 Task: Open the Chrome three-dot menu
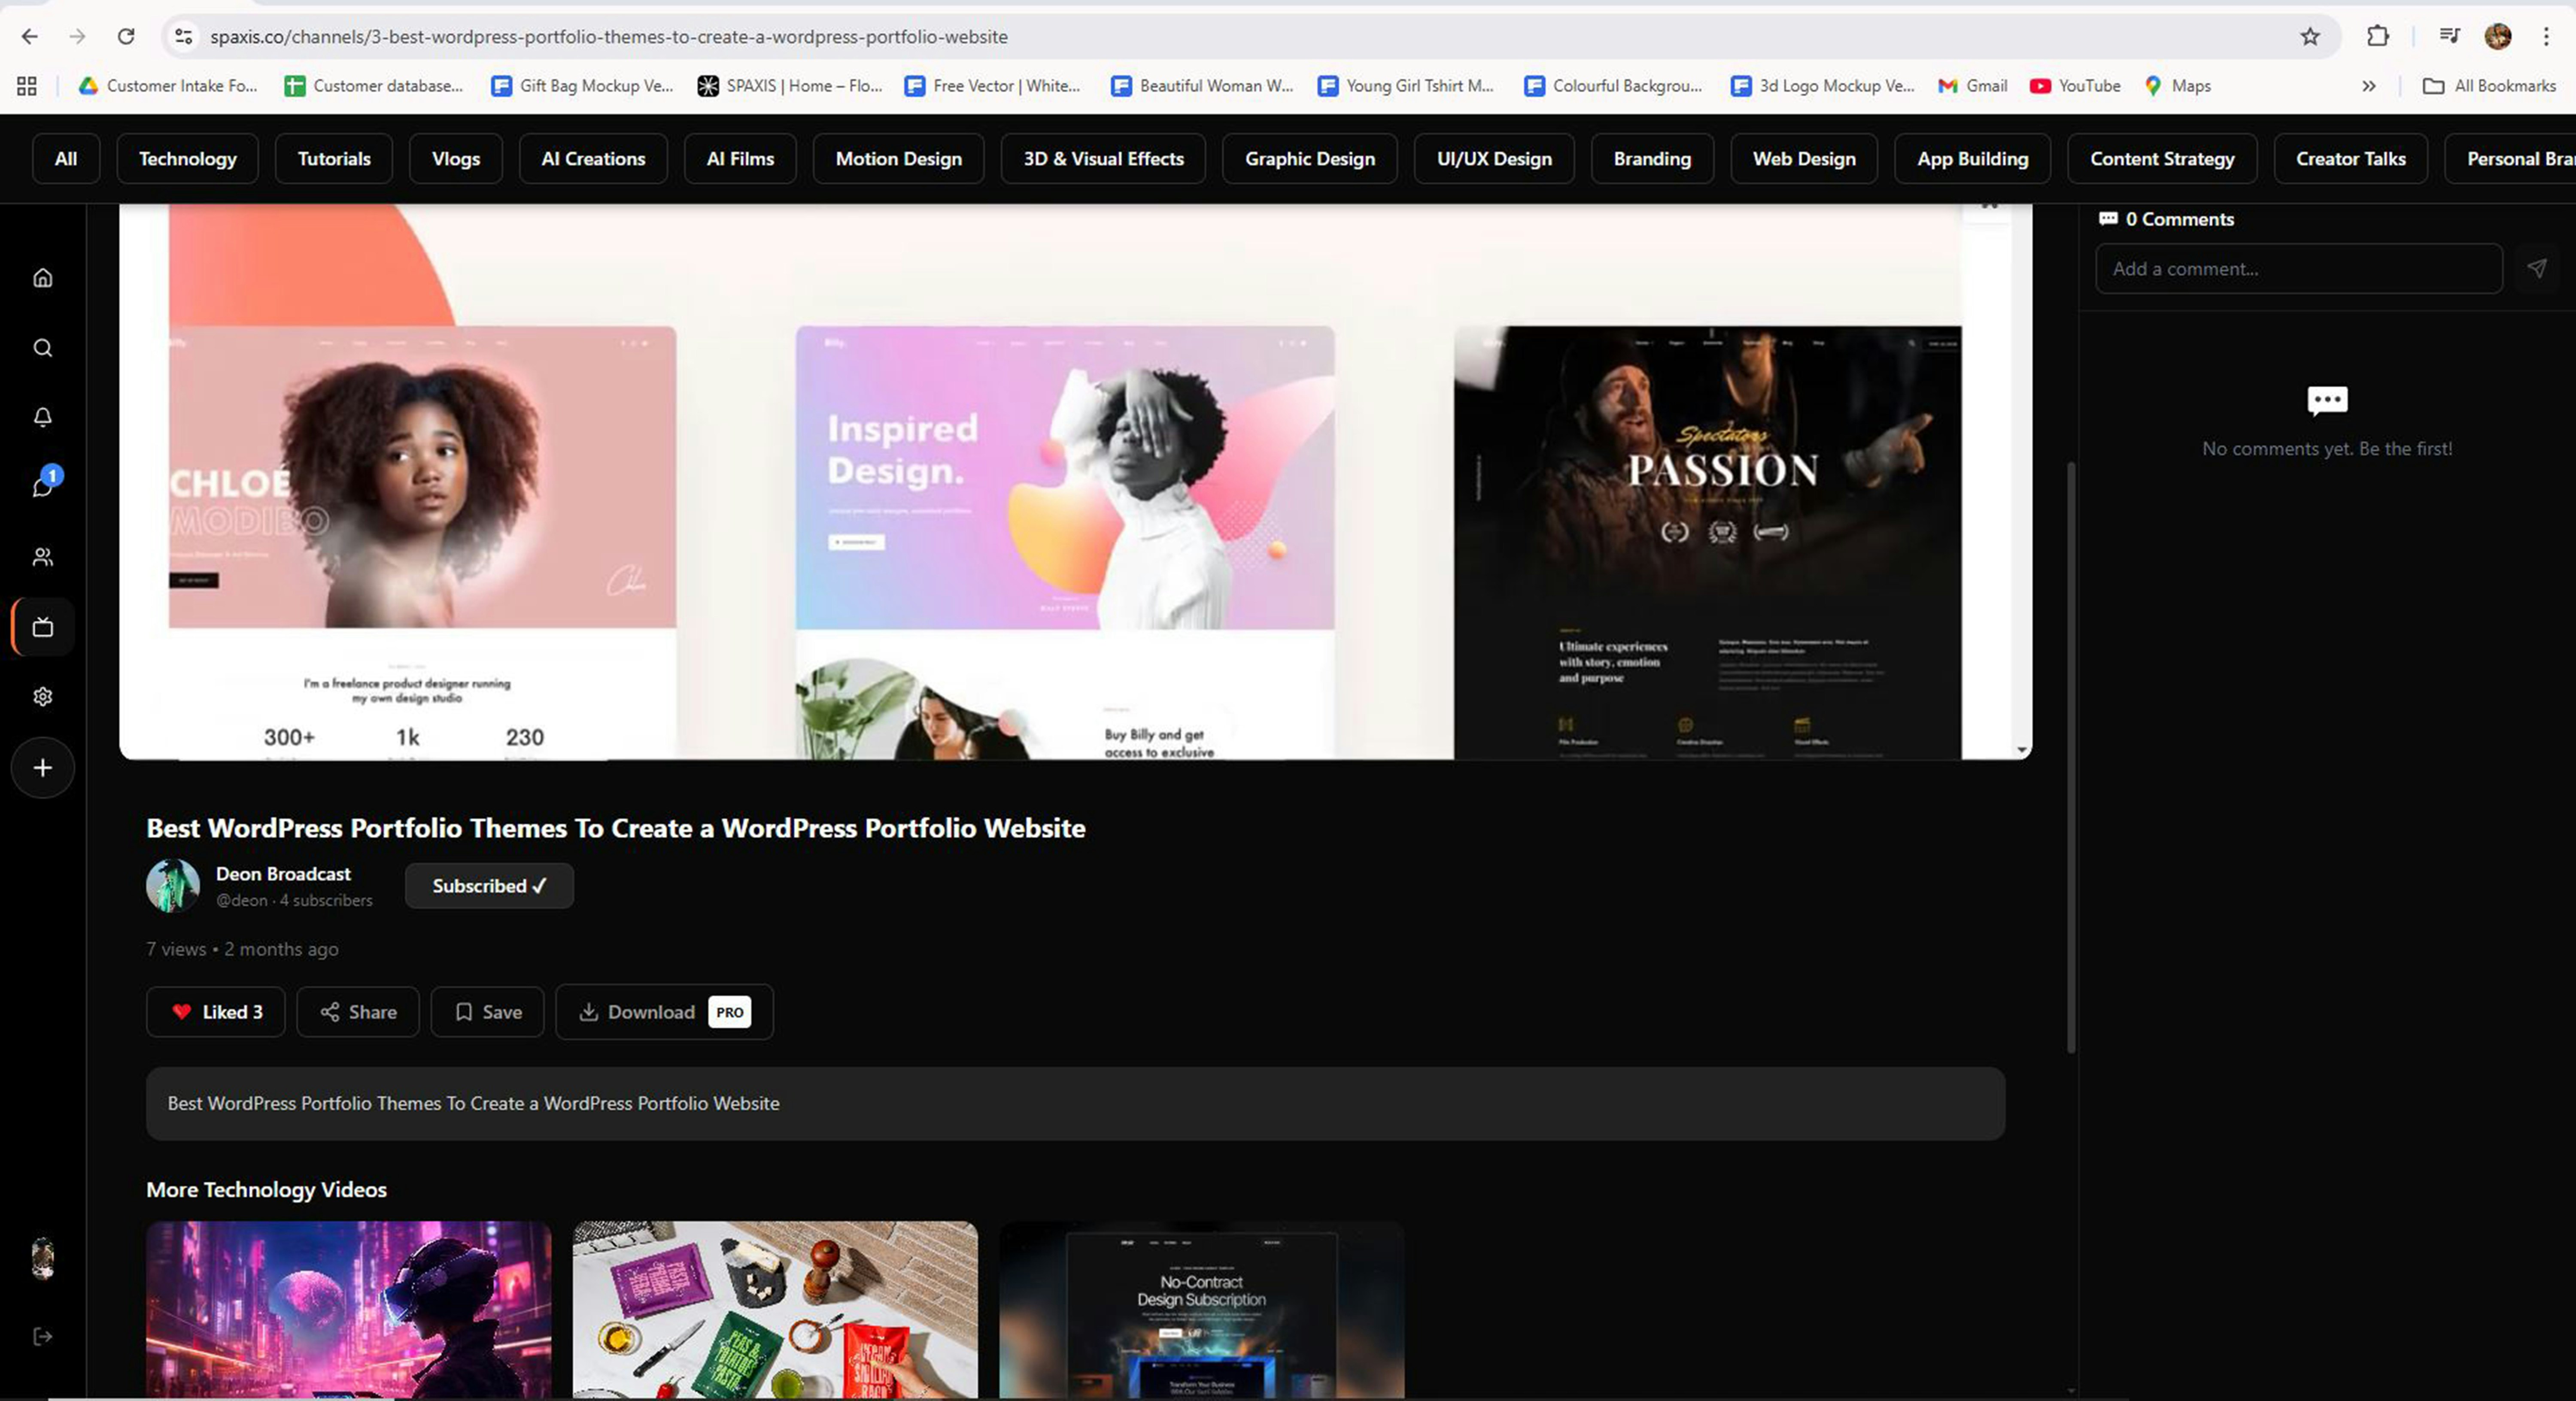(x=2546, y=37)
